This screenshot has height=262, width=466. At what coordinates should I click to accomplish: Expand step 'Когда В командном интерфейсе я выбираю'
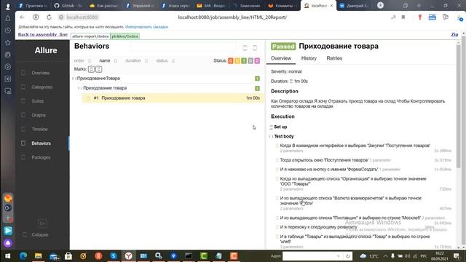[x=355, y=146]
